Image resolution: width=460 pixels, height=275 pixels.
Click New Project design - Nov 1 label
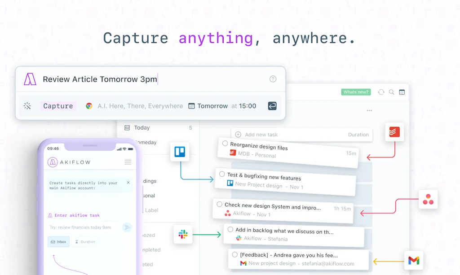click(x=269, y=186)
